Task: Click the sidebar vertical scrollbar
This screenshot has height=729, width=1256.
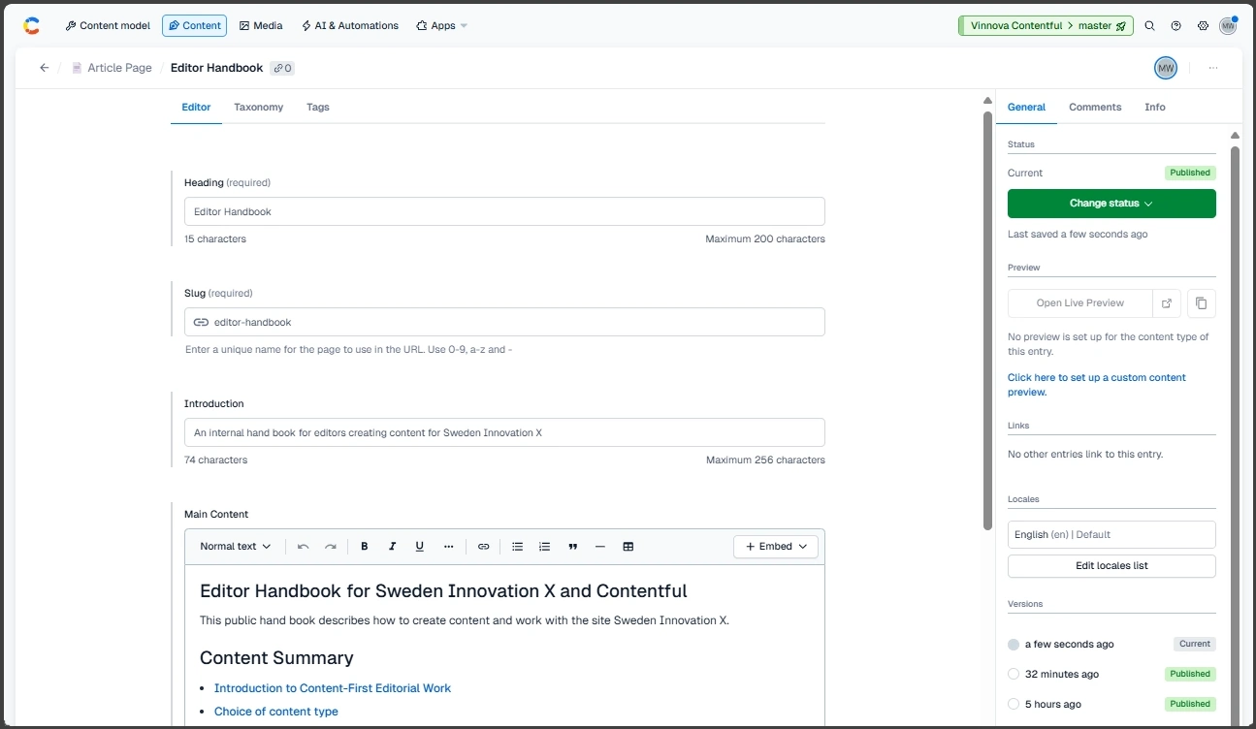Action: [x=1235, y=436]
